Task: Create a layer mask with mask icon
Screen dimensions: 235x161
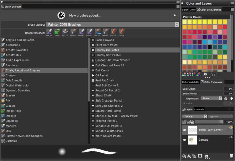Action: pos(200,156)
